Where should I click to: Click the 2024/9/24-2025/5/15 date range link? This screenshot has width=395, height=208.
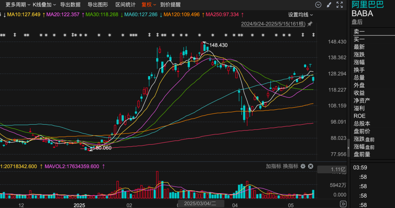pyautogui.click(x=273, y=24)
